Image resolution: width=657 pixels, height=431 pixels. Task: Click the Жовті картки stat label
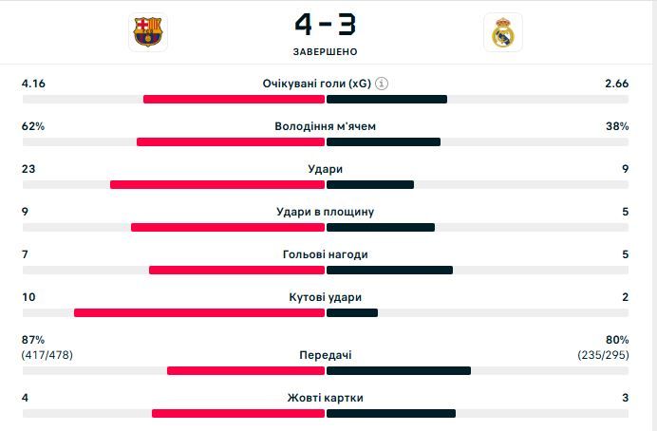pyautogui.click(x=325, y=398)
